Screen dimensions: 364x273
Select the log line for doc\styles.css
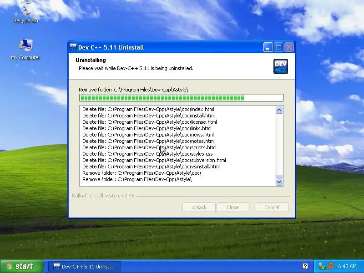(x=147, y=154)
